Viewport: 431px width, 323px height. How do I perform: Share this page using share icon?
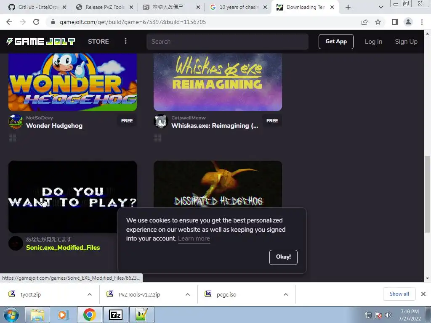364,22
